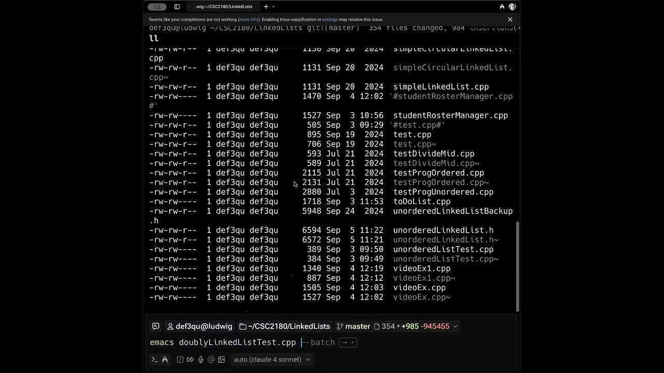664x373 pixels.
Task: Attach context with the @ icon
Action: pyautogui.click(x=211, y=360)
